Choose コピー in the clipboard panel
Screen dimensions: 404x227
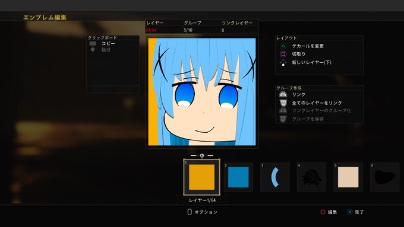pyautogui.click(x=108, y=43)
